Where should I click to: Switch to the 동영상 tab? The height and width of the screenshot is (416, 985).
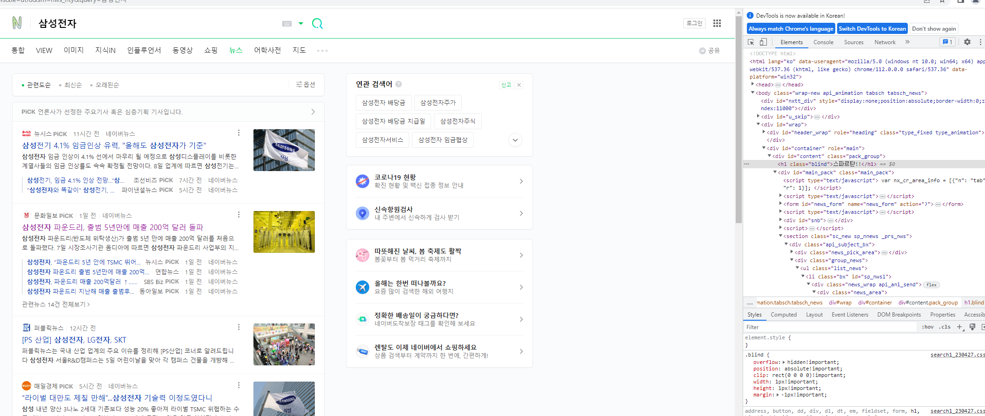(182, 50)
